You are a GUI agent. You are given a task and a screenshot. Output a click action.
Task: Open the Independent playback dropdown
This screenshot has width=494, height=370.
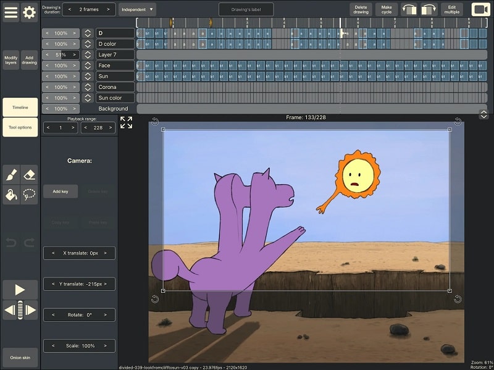point(136,9)
